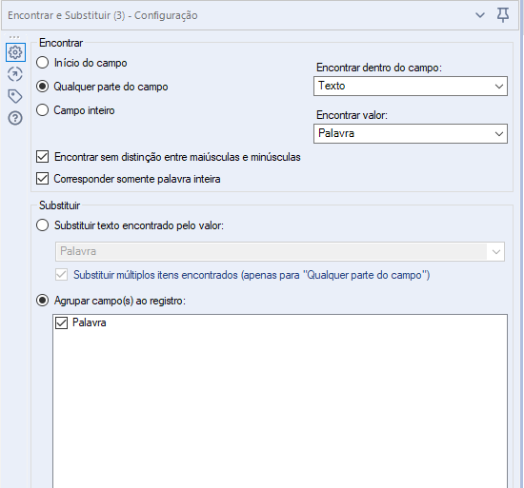Pin the configuration window with pushpin
The height and width of the screenshot is (488, 524).
pos(503,15)
